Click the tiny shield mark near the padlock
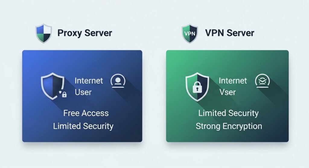This screenshot has width=309, height=168. pyautogui.click(x=60, y=92)
